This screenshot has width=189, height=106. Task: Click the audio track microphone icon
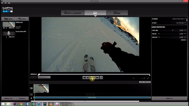click(x=31, y=98)
